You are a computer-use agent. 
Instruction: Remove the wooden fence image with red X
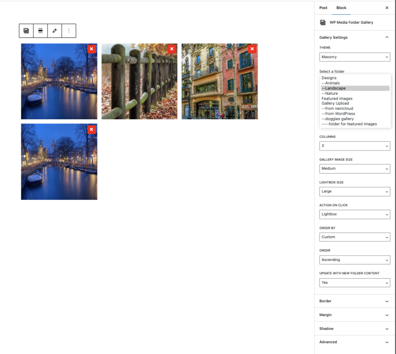[172, 49]
